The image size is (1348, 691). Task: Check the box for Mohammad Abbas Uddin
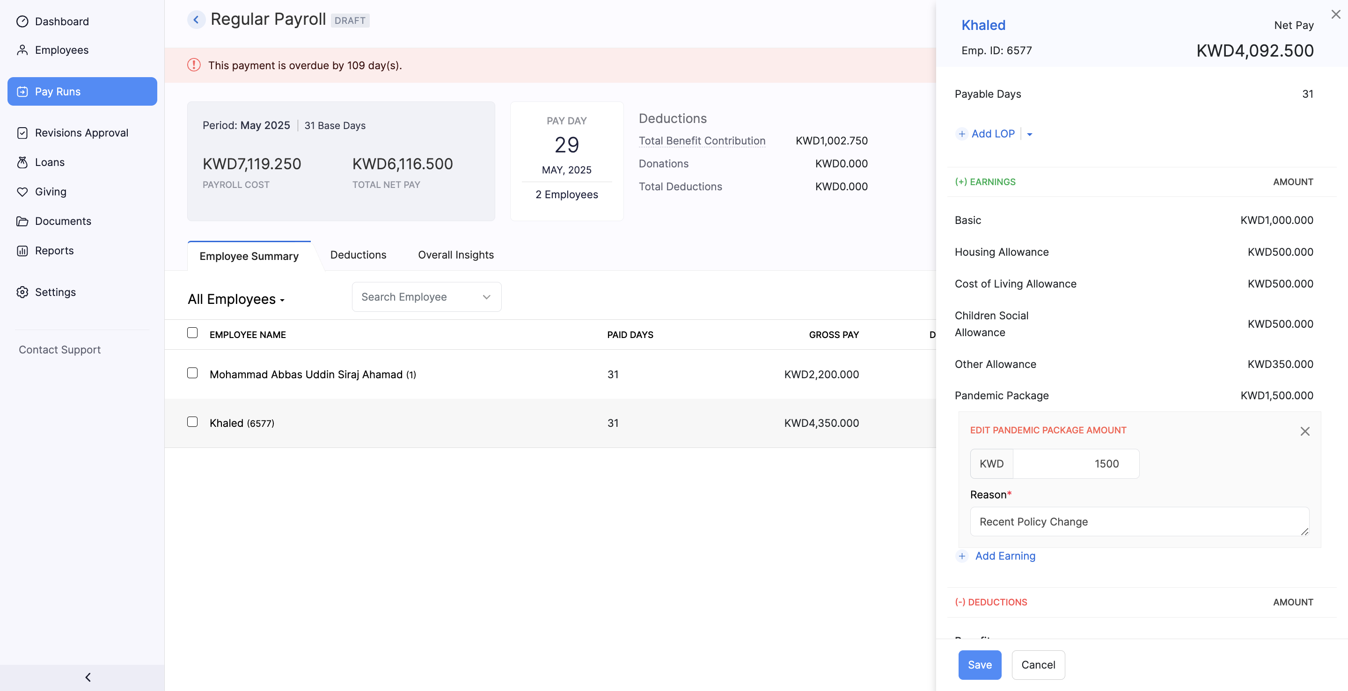point(192,373)
